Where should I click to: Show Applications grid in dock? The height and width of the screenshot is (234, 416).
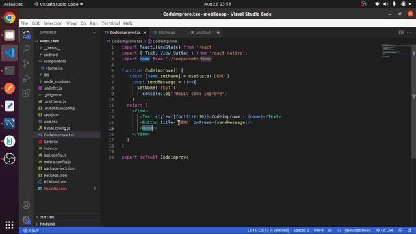(x=9, y=225)
